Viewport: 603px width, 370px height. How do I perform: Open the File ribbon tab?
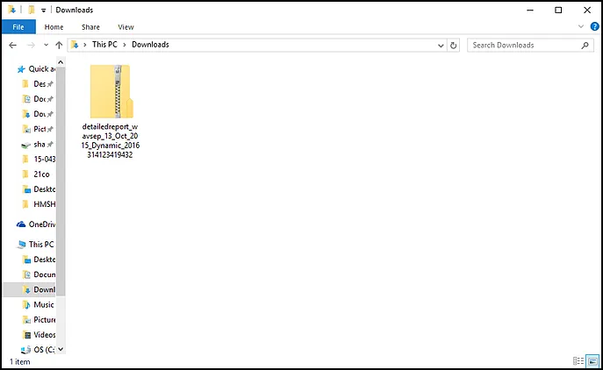(x=18, y=27)
